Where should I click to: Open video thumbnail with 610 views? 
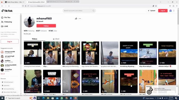point(33,53)
